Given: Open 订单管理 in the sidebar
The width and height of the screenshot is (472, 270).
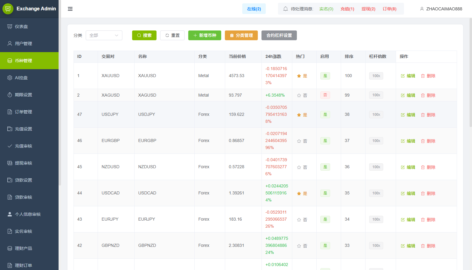Looking at the screenshot, I should pyautogui.click(x=23, y=112).
